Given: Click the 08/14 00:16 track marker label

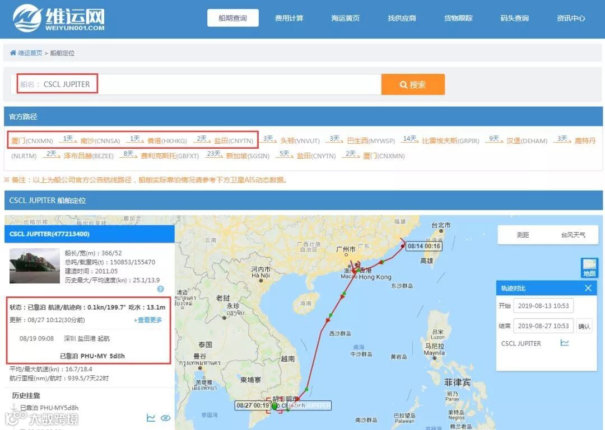Looking at the screenshot, I should [424, 246].
